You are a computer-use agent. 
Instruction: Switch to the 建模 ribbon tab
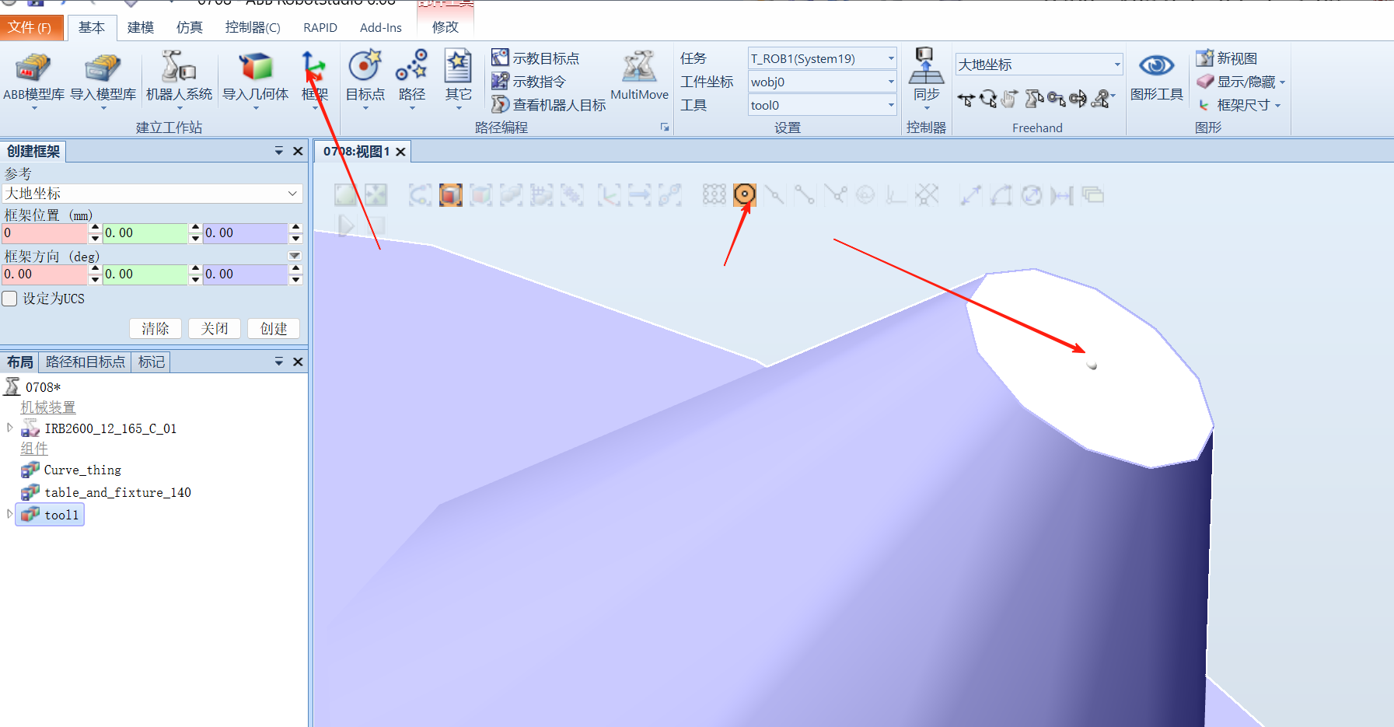point(141,27)
